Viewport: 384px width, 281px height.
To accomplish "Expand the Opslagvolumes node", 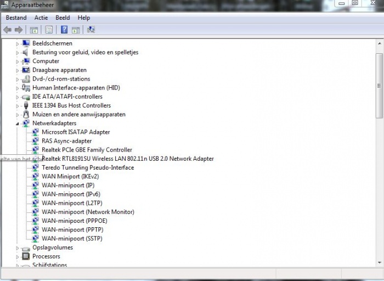I will click(17, 248).
